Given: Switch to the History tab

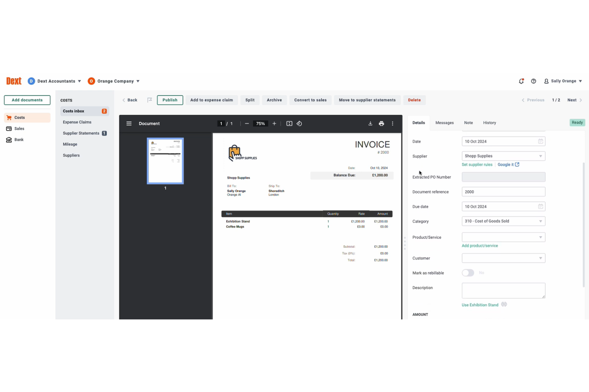Looking at the screenshot, I should (x=489, y=123).
